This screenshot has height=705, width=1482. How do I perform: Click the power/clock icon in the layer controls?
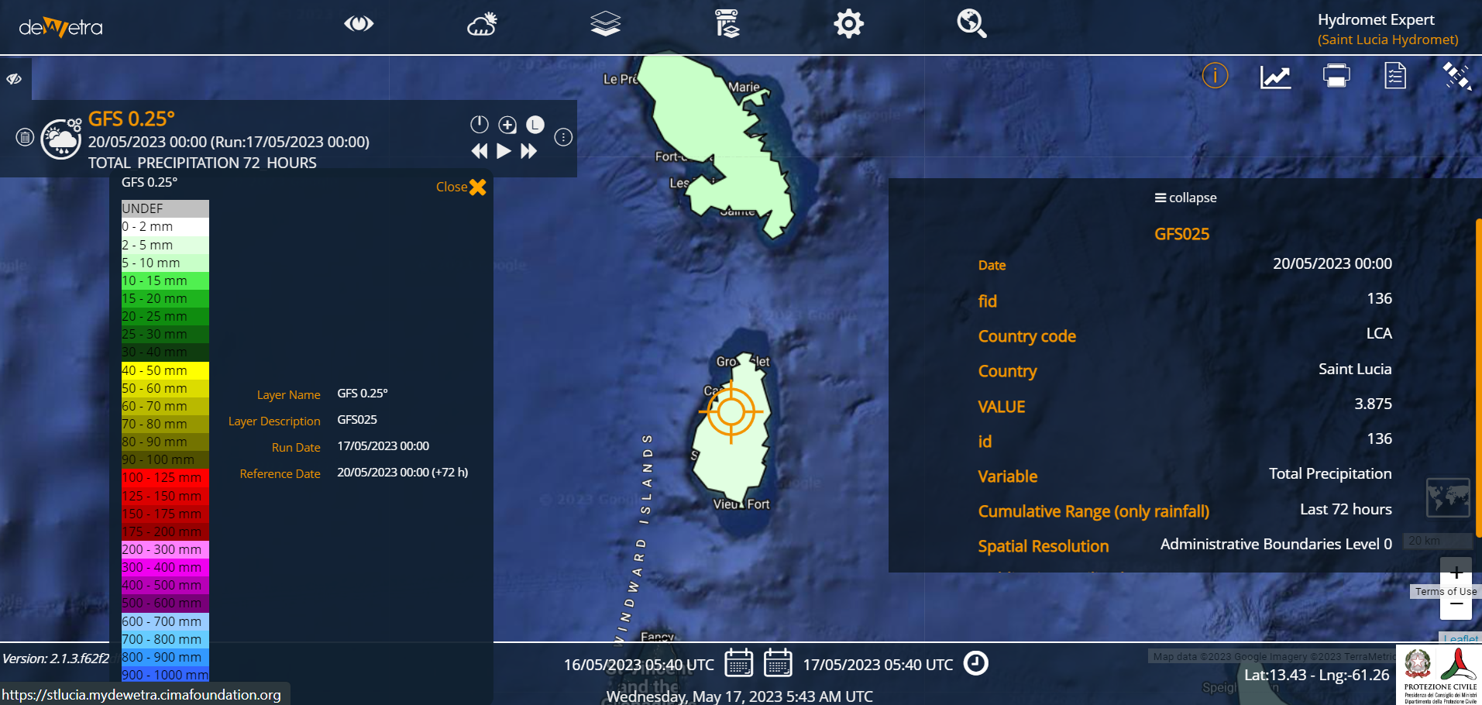[x=480, y=124]
